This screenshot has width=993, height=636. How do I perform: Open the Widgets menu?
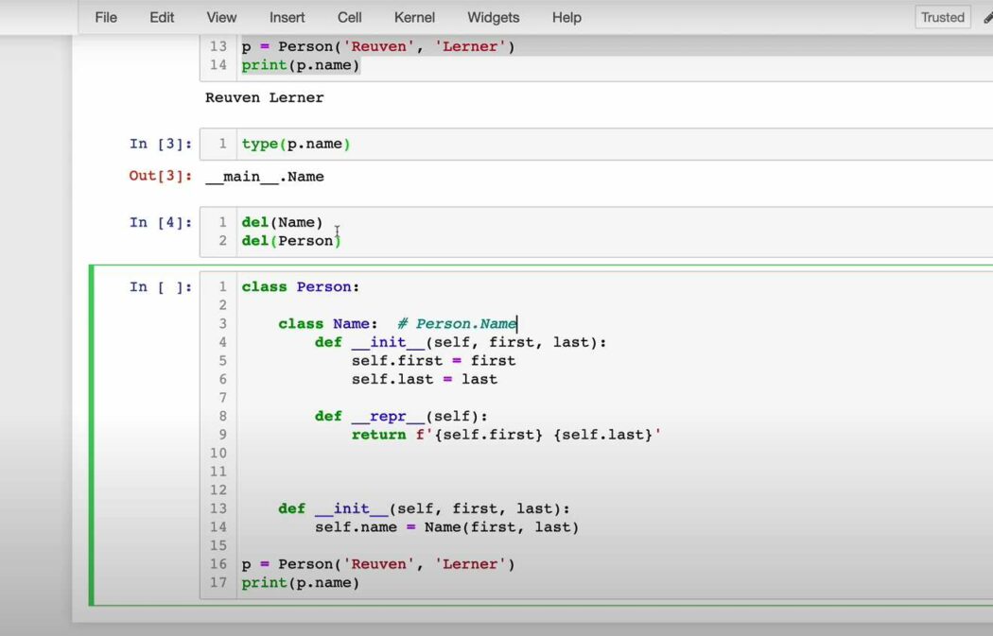pyautogui.click(x=493, y=17)
